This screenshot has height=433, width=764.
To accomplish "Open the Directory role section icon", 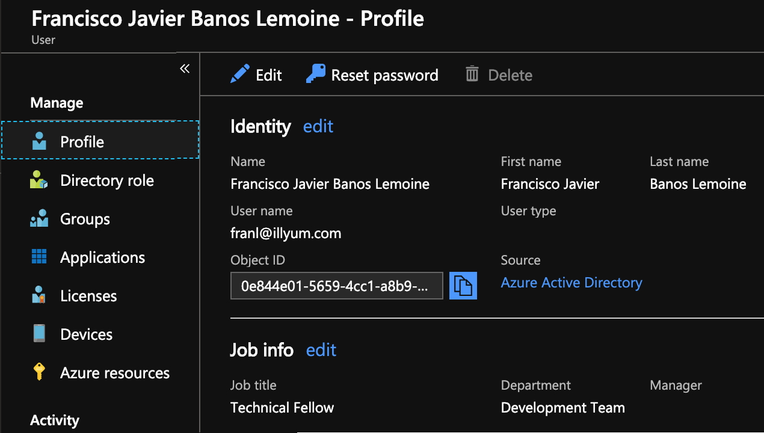I will point(39,179).
